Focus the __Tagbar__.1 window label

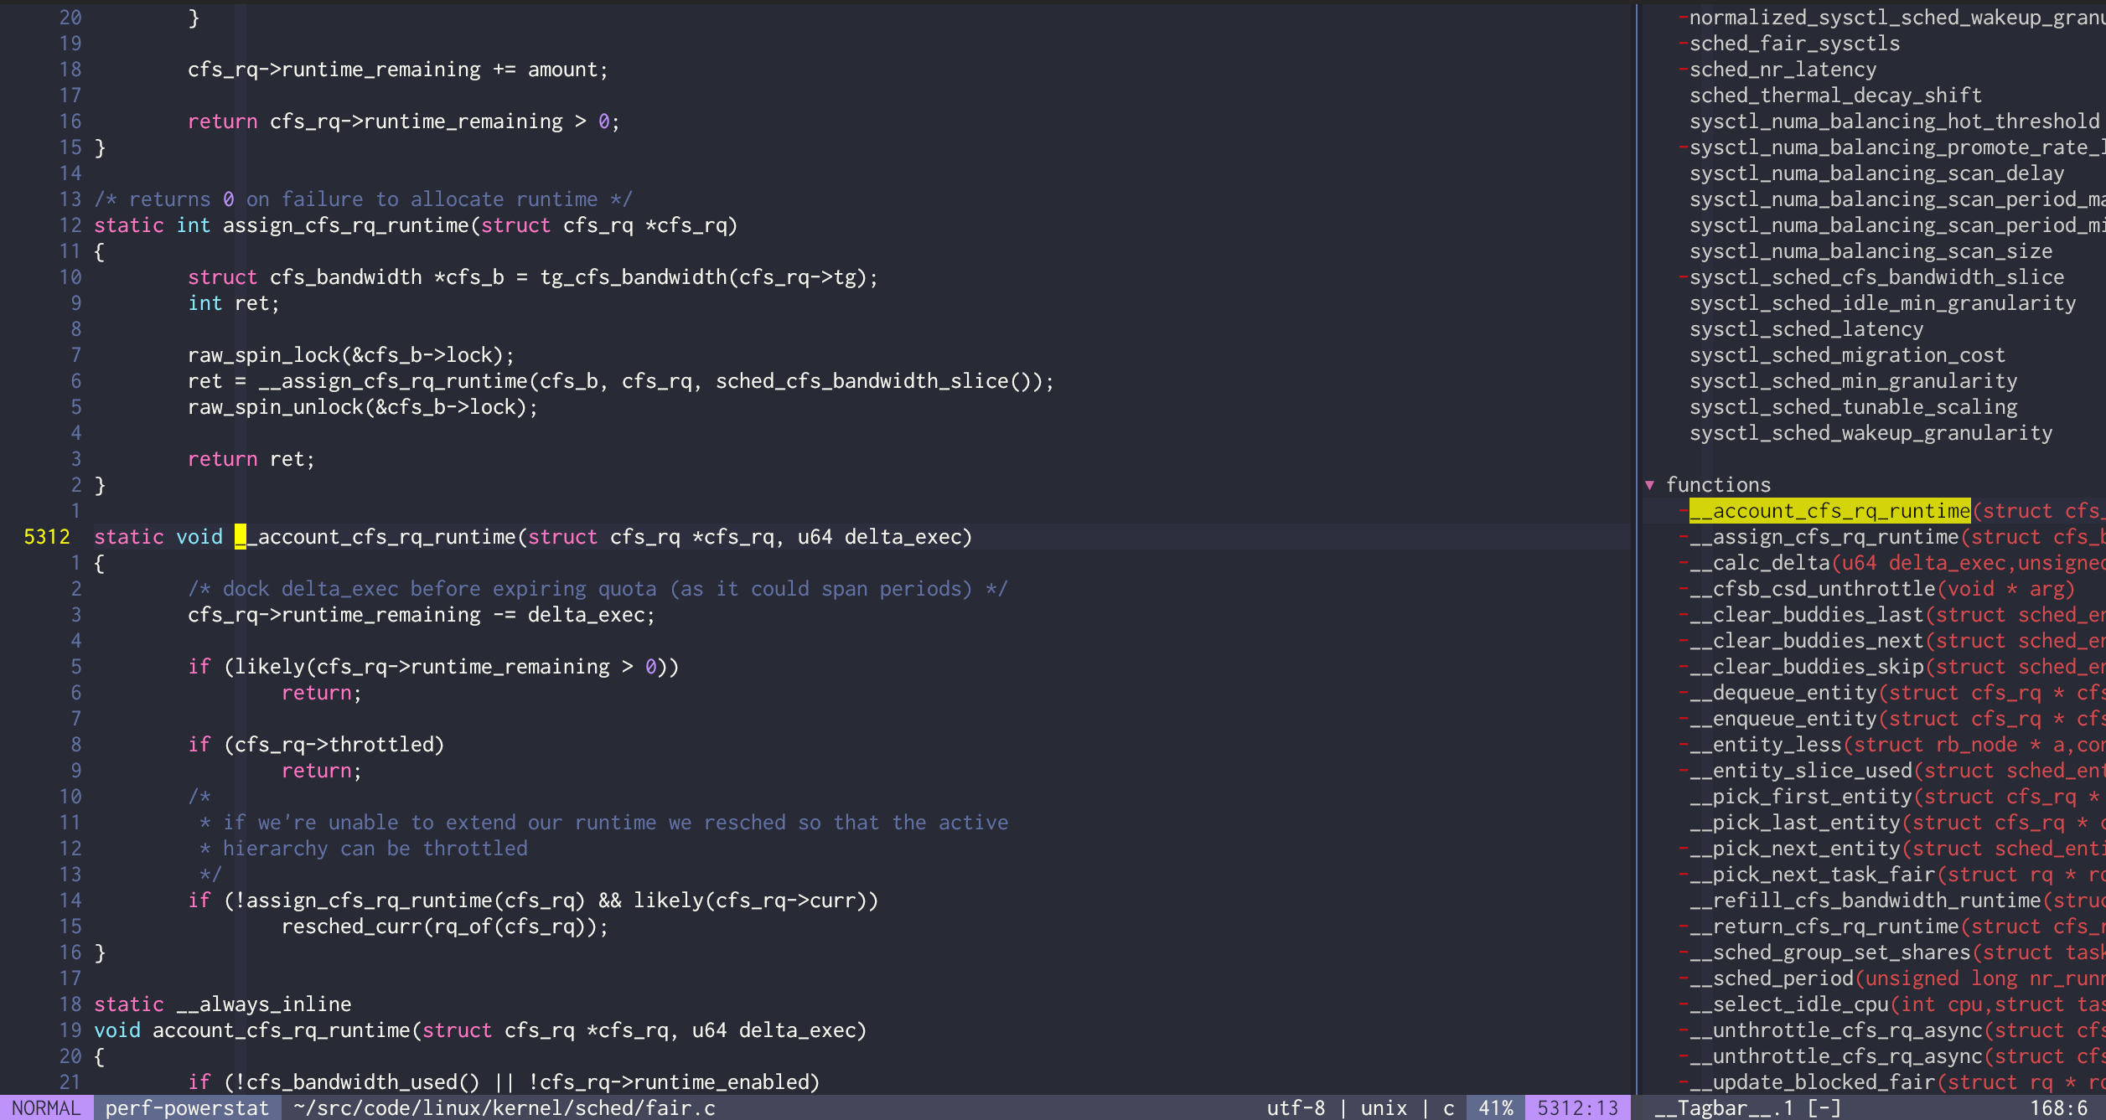[1723, 1108]
